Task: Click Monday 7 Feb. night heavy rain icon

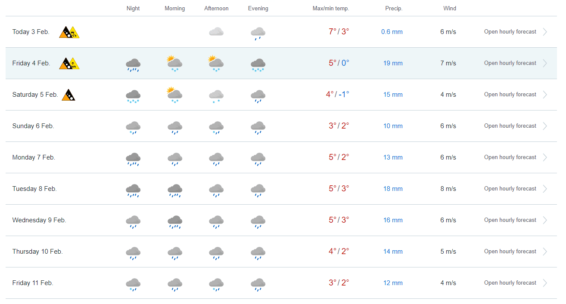Action: coord(133,159)
